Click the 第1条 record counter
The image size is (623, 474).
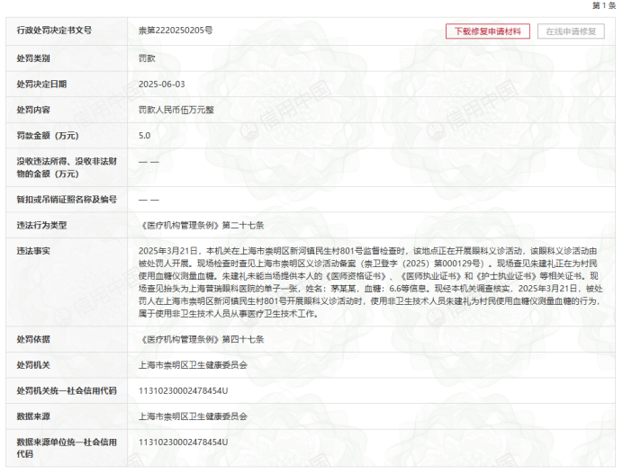603,5
